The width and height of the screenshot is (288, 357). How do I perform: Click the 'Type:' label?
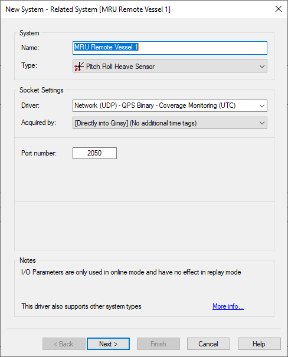(29, 65)
